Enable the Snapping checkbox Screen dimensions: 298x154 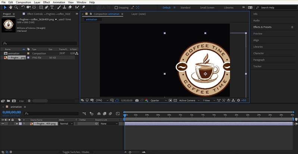point(116,7)
